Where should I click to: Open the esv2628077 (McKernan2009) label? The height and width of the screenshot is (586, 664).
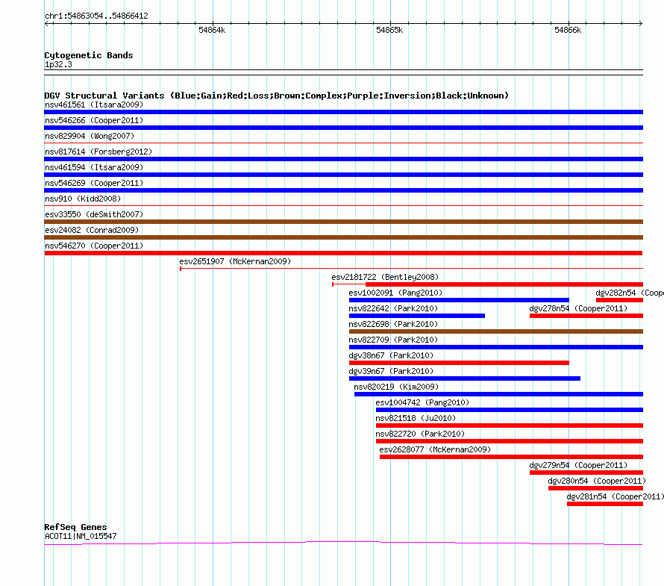coord(435,449)
